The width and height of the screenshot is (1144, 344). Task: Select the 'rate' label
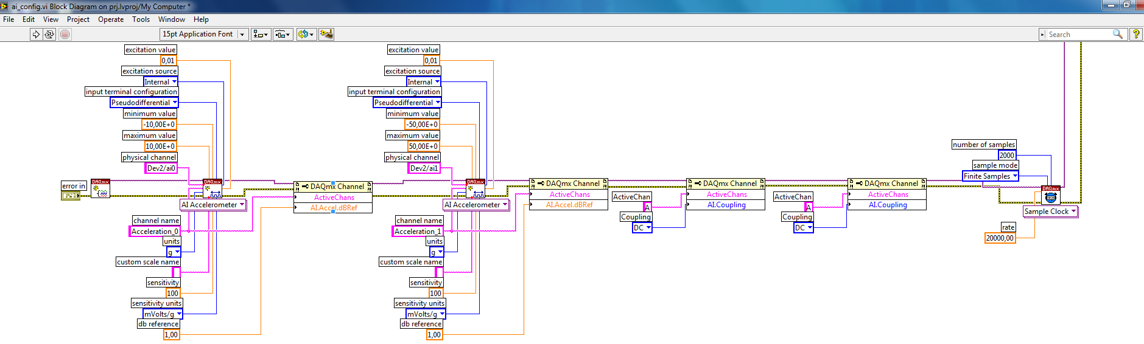[x=1009, y=227]
